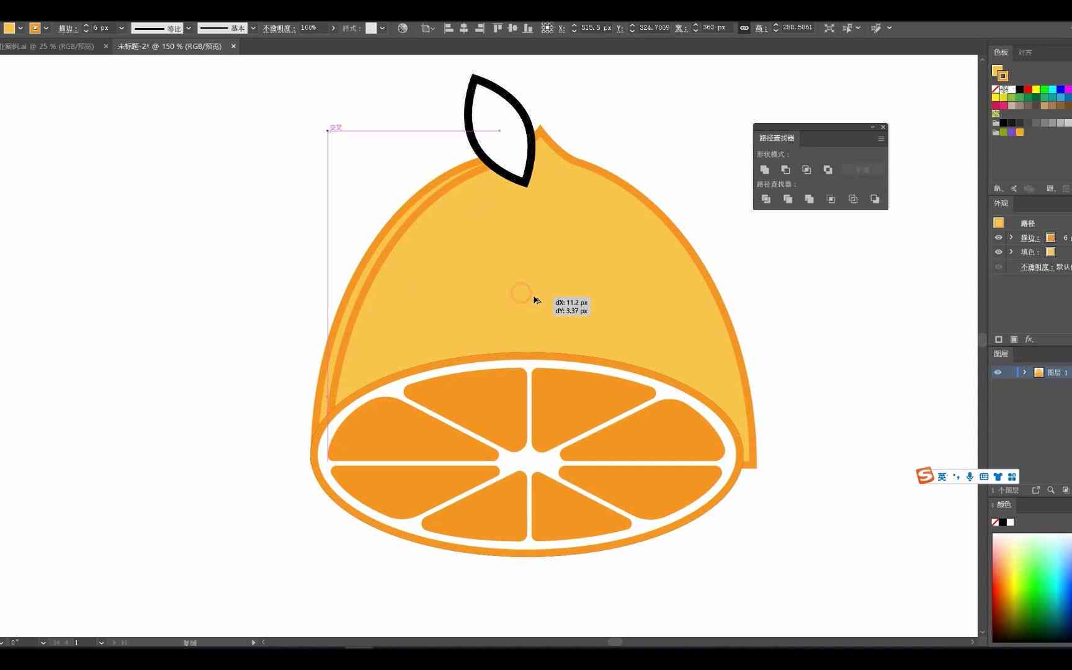Viewport: 1072px width, 670px height.
Task: Click vertical align top icon
Action: pos(497,28)
